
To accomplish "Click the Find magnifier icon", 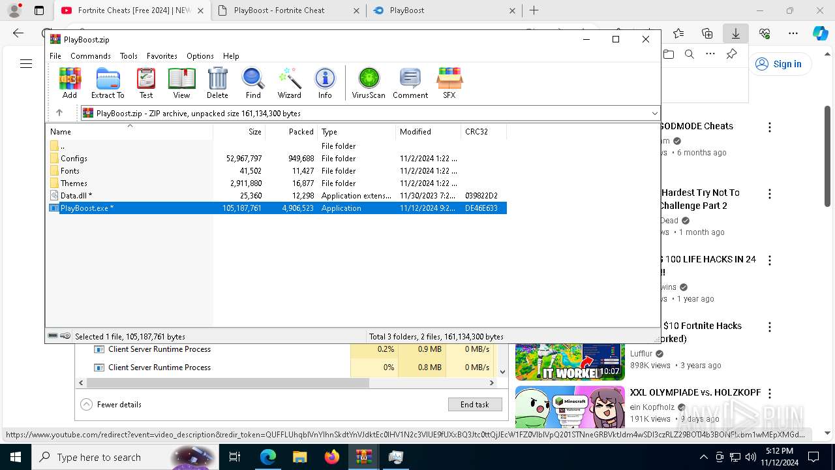I will (x=253, y=83).
